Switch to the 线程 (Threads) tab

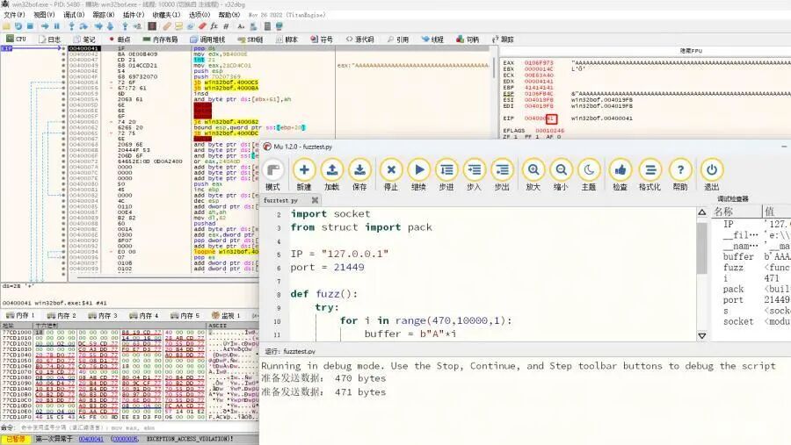click(x=432, y=39)
